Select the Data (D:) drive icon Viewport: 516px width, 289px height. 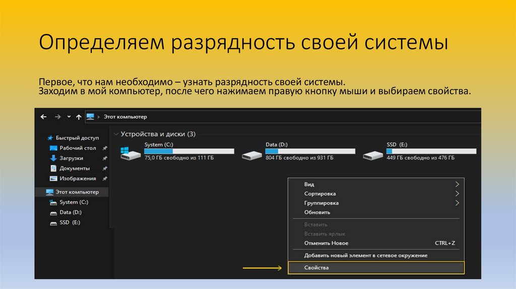click(x=252, y=155)
